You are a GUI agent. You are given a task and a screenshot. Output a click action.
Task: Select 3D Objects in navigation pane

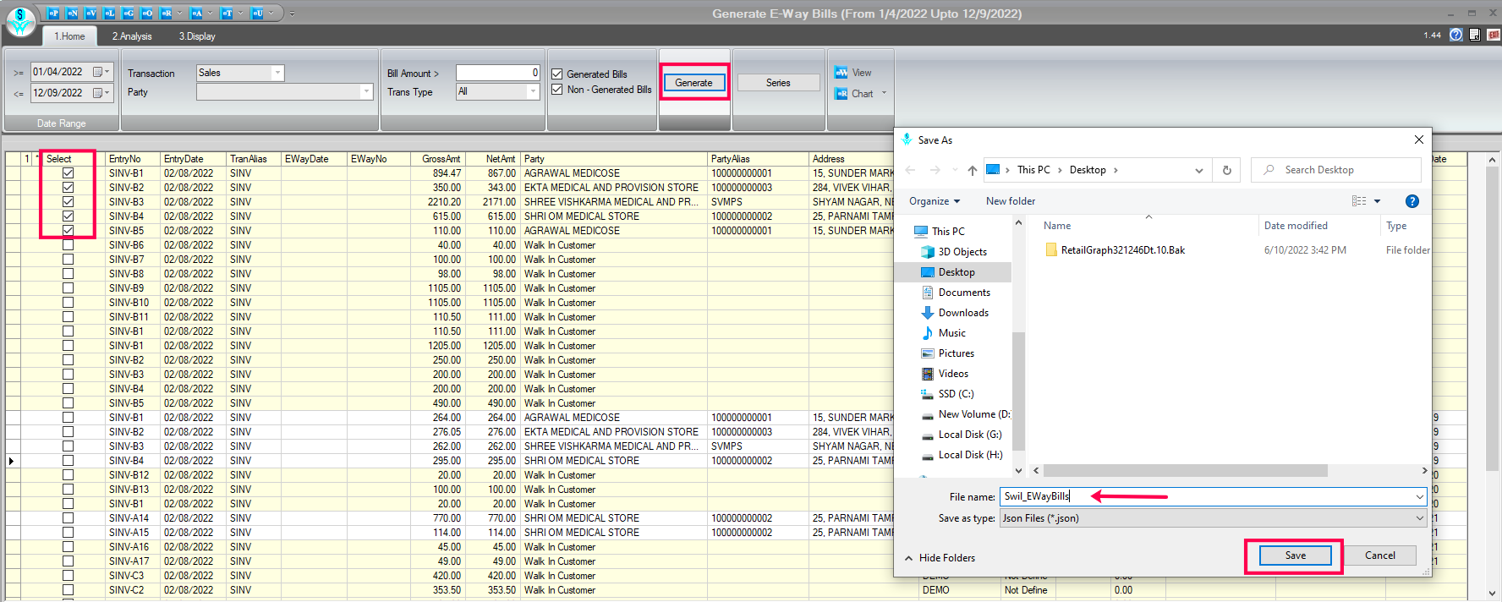(x=962, y=252)
